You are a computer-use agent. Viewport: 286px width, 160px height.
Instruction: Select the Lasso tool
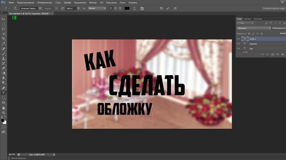4,29
